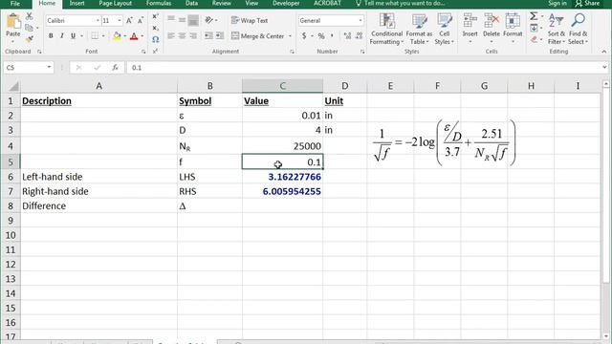Click the Increase Decimal icon
The image size is (612, 344).
pos(347,36)
